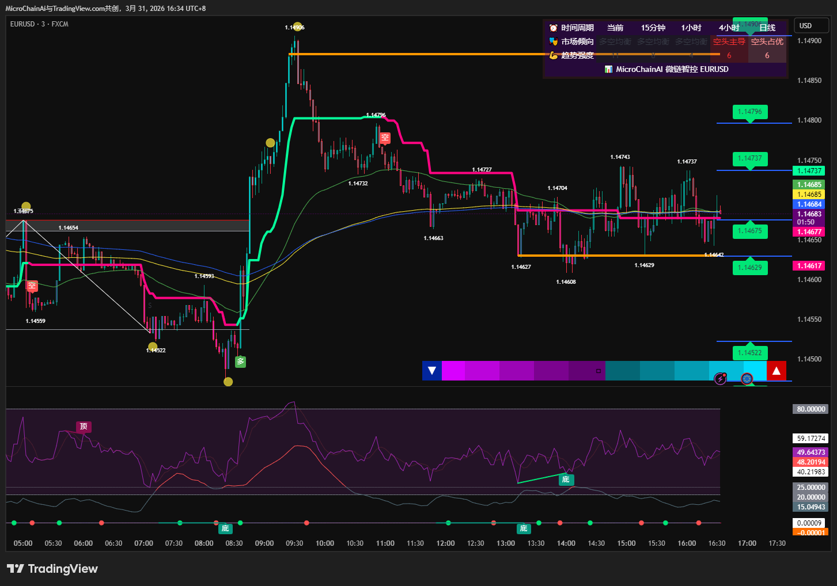Viewport: 837px width, 586px height.
Task: Click the bar chart icon before MicroChainAI title
Action: pos(608,69)
